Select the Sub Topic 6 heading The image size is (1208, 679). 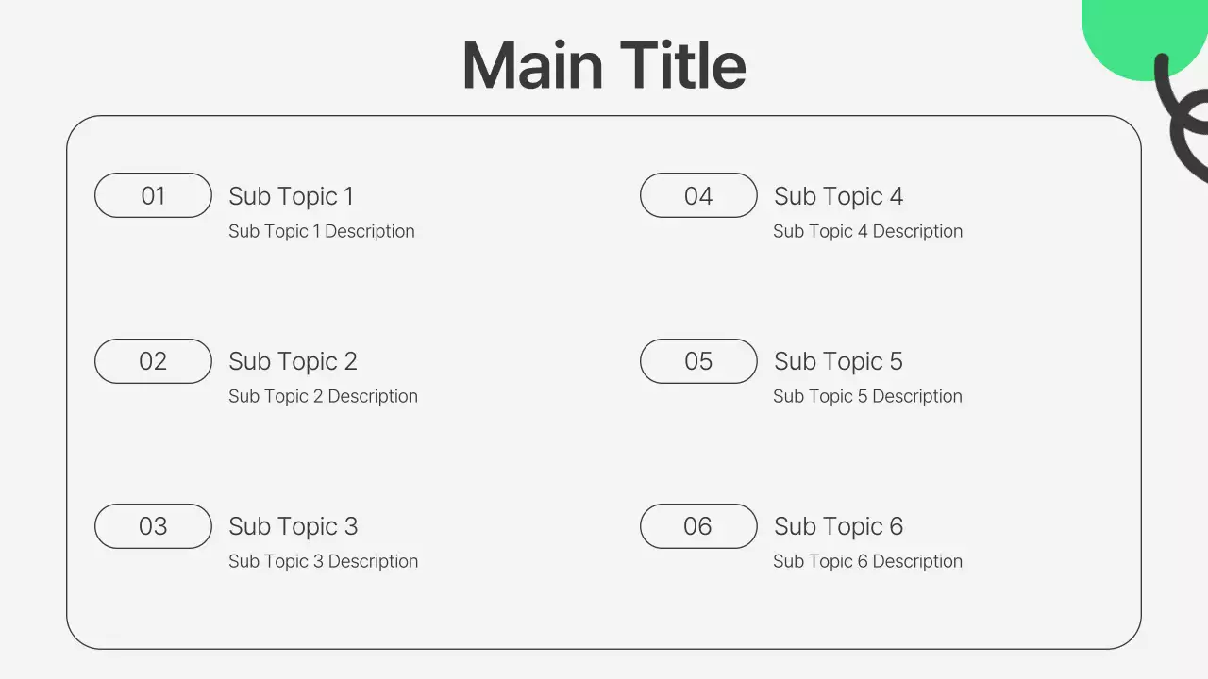[838, 526]
